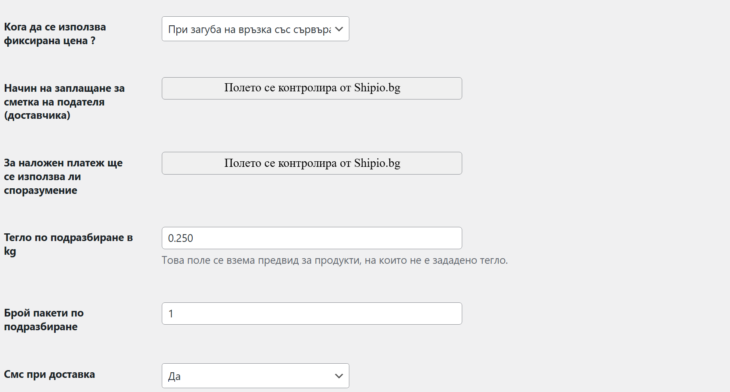Click the label 'Смс при доставка'
This screenshot has width=730, height=392.
tap(49, 374)
